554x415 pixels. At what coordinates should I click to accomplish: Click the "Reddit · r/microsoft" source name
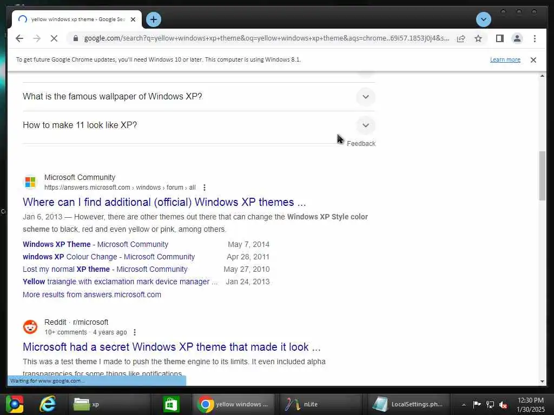click(x=76, y=322)
